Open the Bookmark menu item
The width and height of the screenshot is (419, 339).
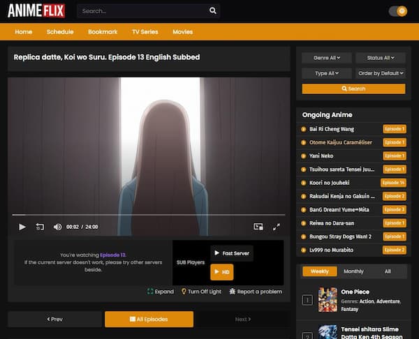pos(103,32)
